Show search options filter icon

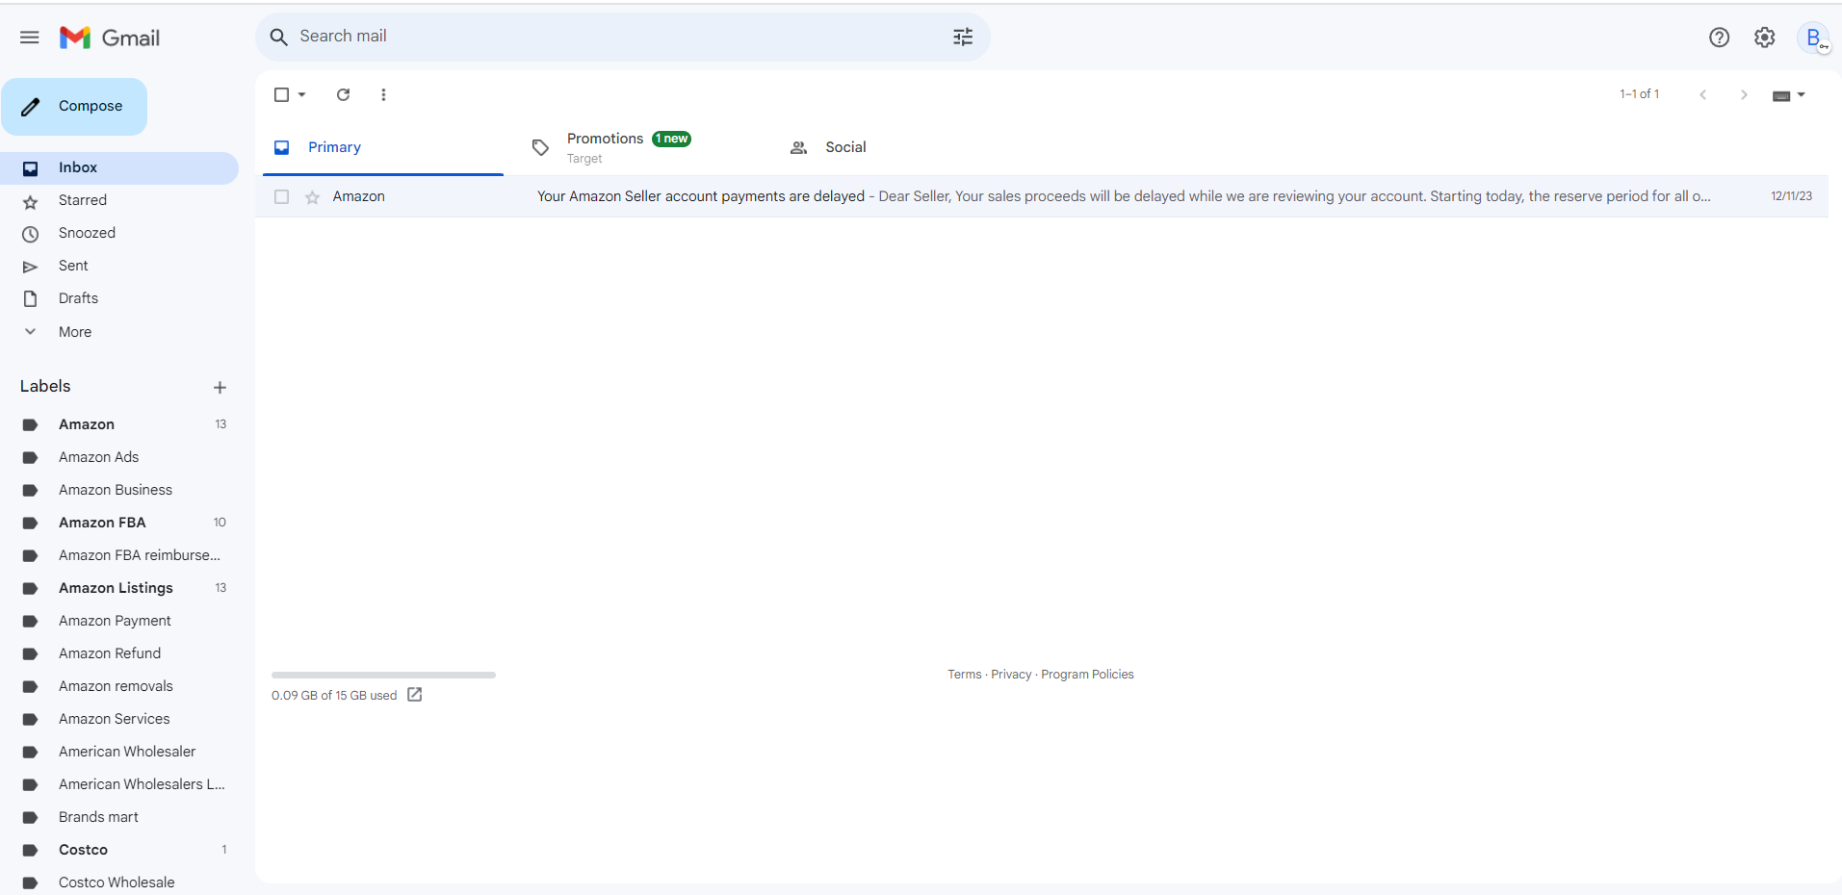pos(963,37)
